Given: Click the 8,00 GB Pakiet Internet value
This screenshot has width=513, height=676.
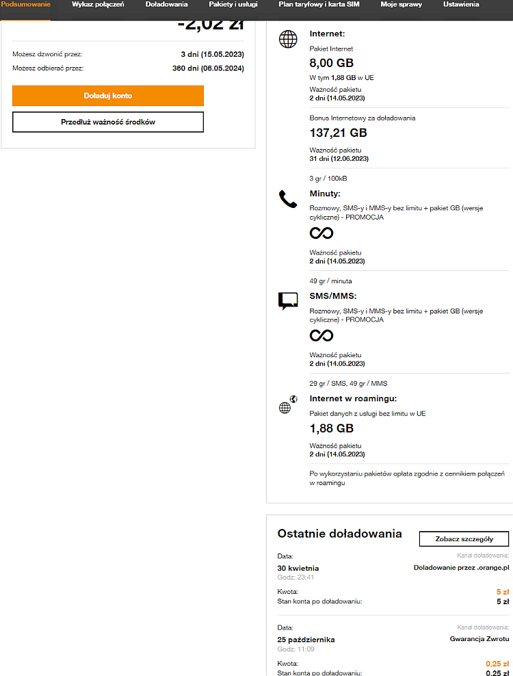Looking at the screenshot, I should (x=332, y=63).
